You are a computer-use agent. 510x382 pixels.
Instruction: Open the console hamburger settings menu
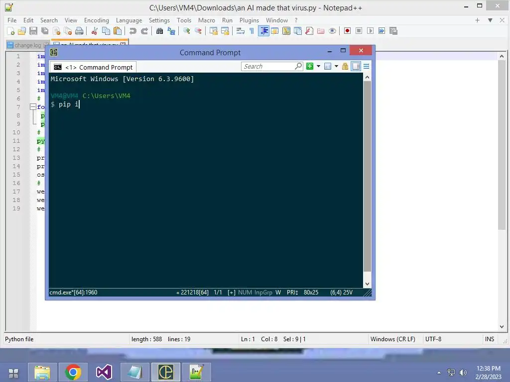pos(366,66)
